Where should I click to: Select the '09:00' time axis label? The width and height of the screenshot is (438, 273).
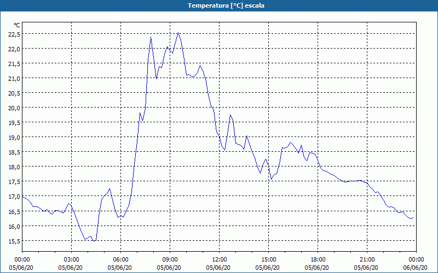(x=170, y=260)
